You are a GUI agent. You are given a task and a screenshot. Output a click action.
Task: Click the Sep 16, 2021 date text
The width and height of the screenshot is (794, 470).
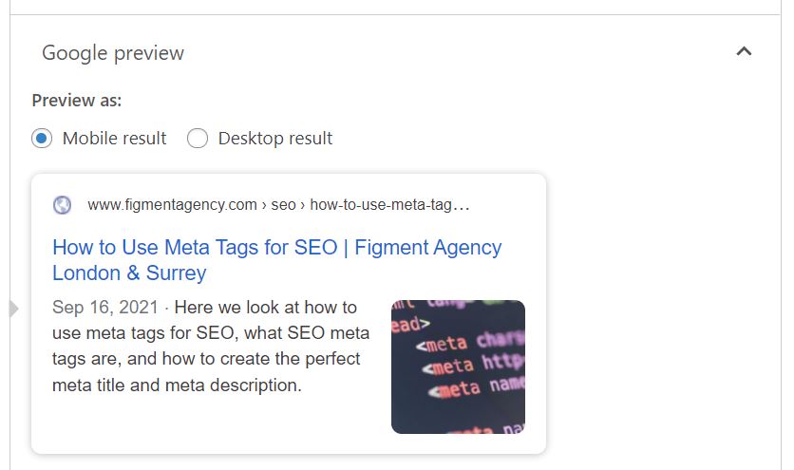pos(105,308)
